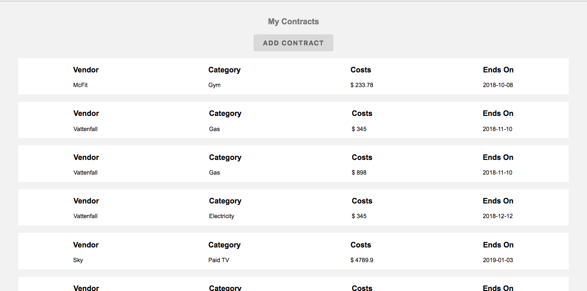Click the Category header in the McFit row

coord(224,70)
